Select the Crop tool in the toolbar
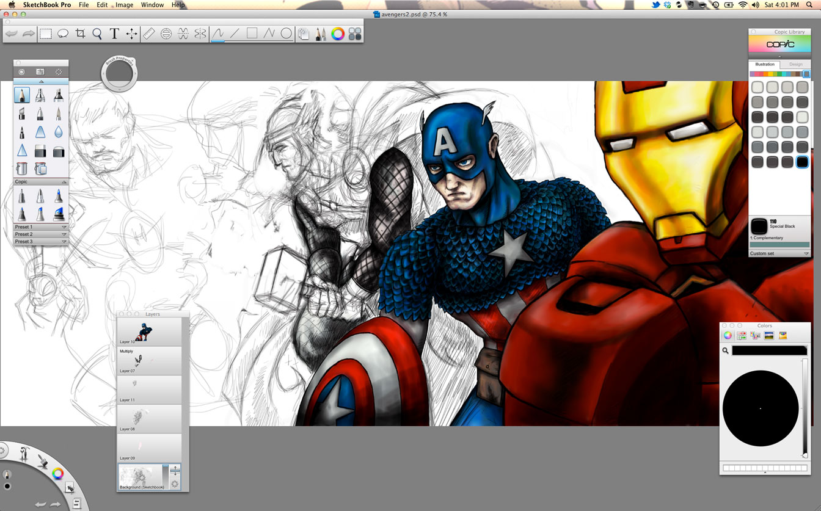Viewport: 821px width, 511px height. [80, 34]
